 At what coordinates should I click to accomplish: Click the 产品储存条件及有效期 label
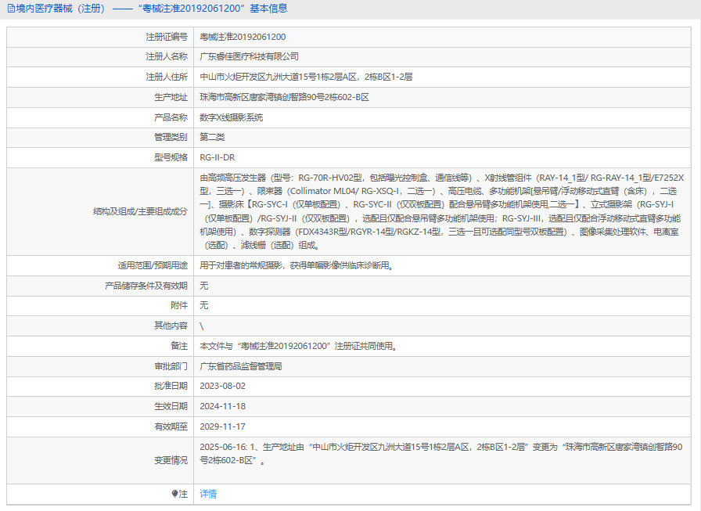(x=146, y=286)
